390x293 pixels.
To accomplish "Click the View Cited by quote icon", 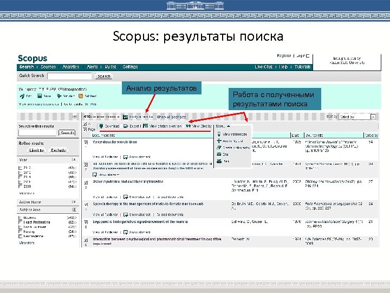I will point(188,126).
